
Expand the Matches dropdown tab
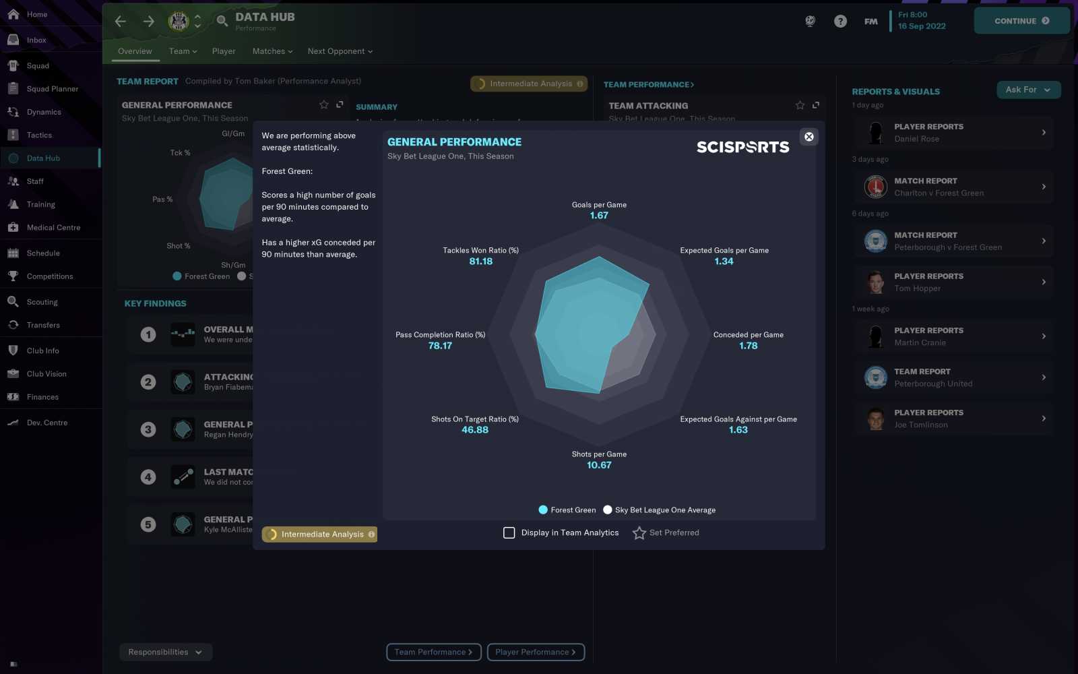tap(273, 51)
